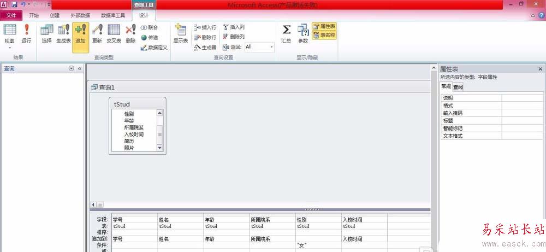The width and height of the screenshot is (546, 252).
Task: Click the 智能标记 property value field
Action: [x=523, y=128]
